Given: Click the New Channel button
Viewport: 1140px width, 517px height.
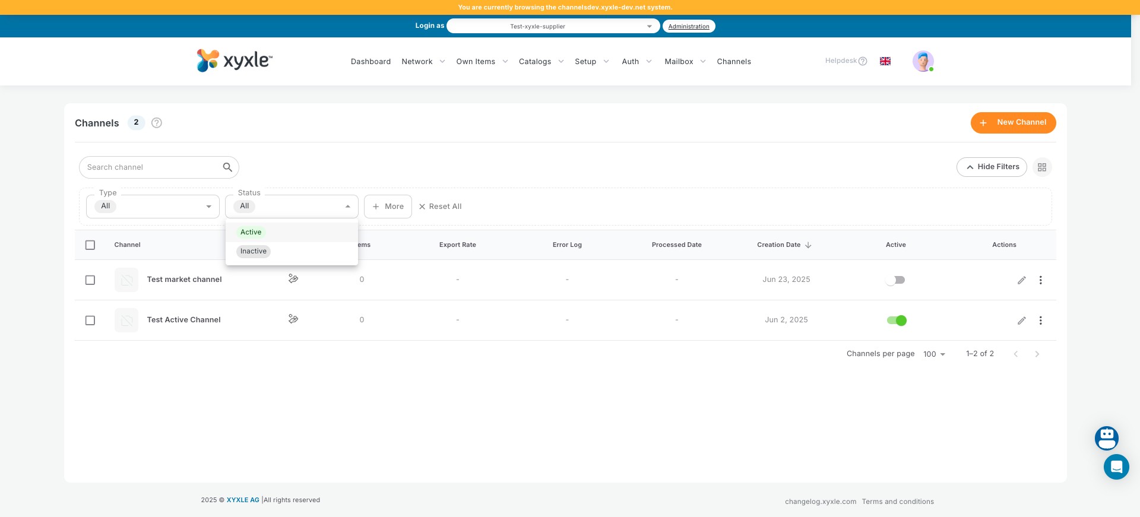Looking at the screenshot, I should click(x=1013, y=123).
